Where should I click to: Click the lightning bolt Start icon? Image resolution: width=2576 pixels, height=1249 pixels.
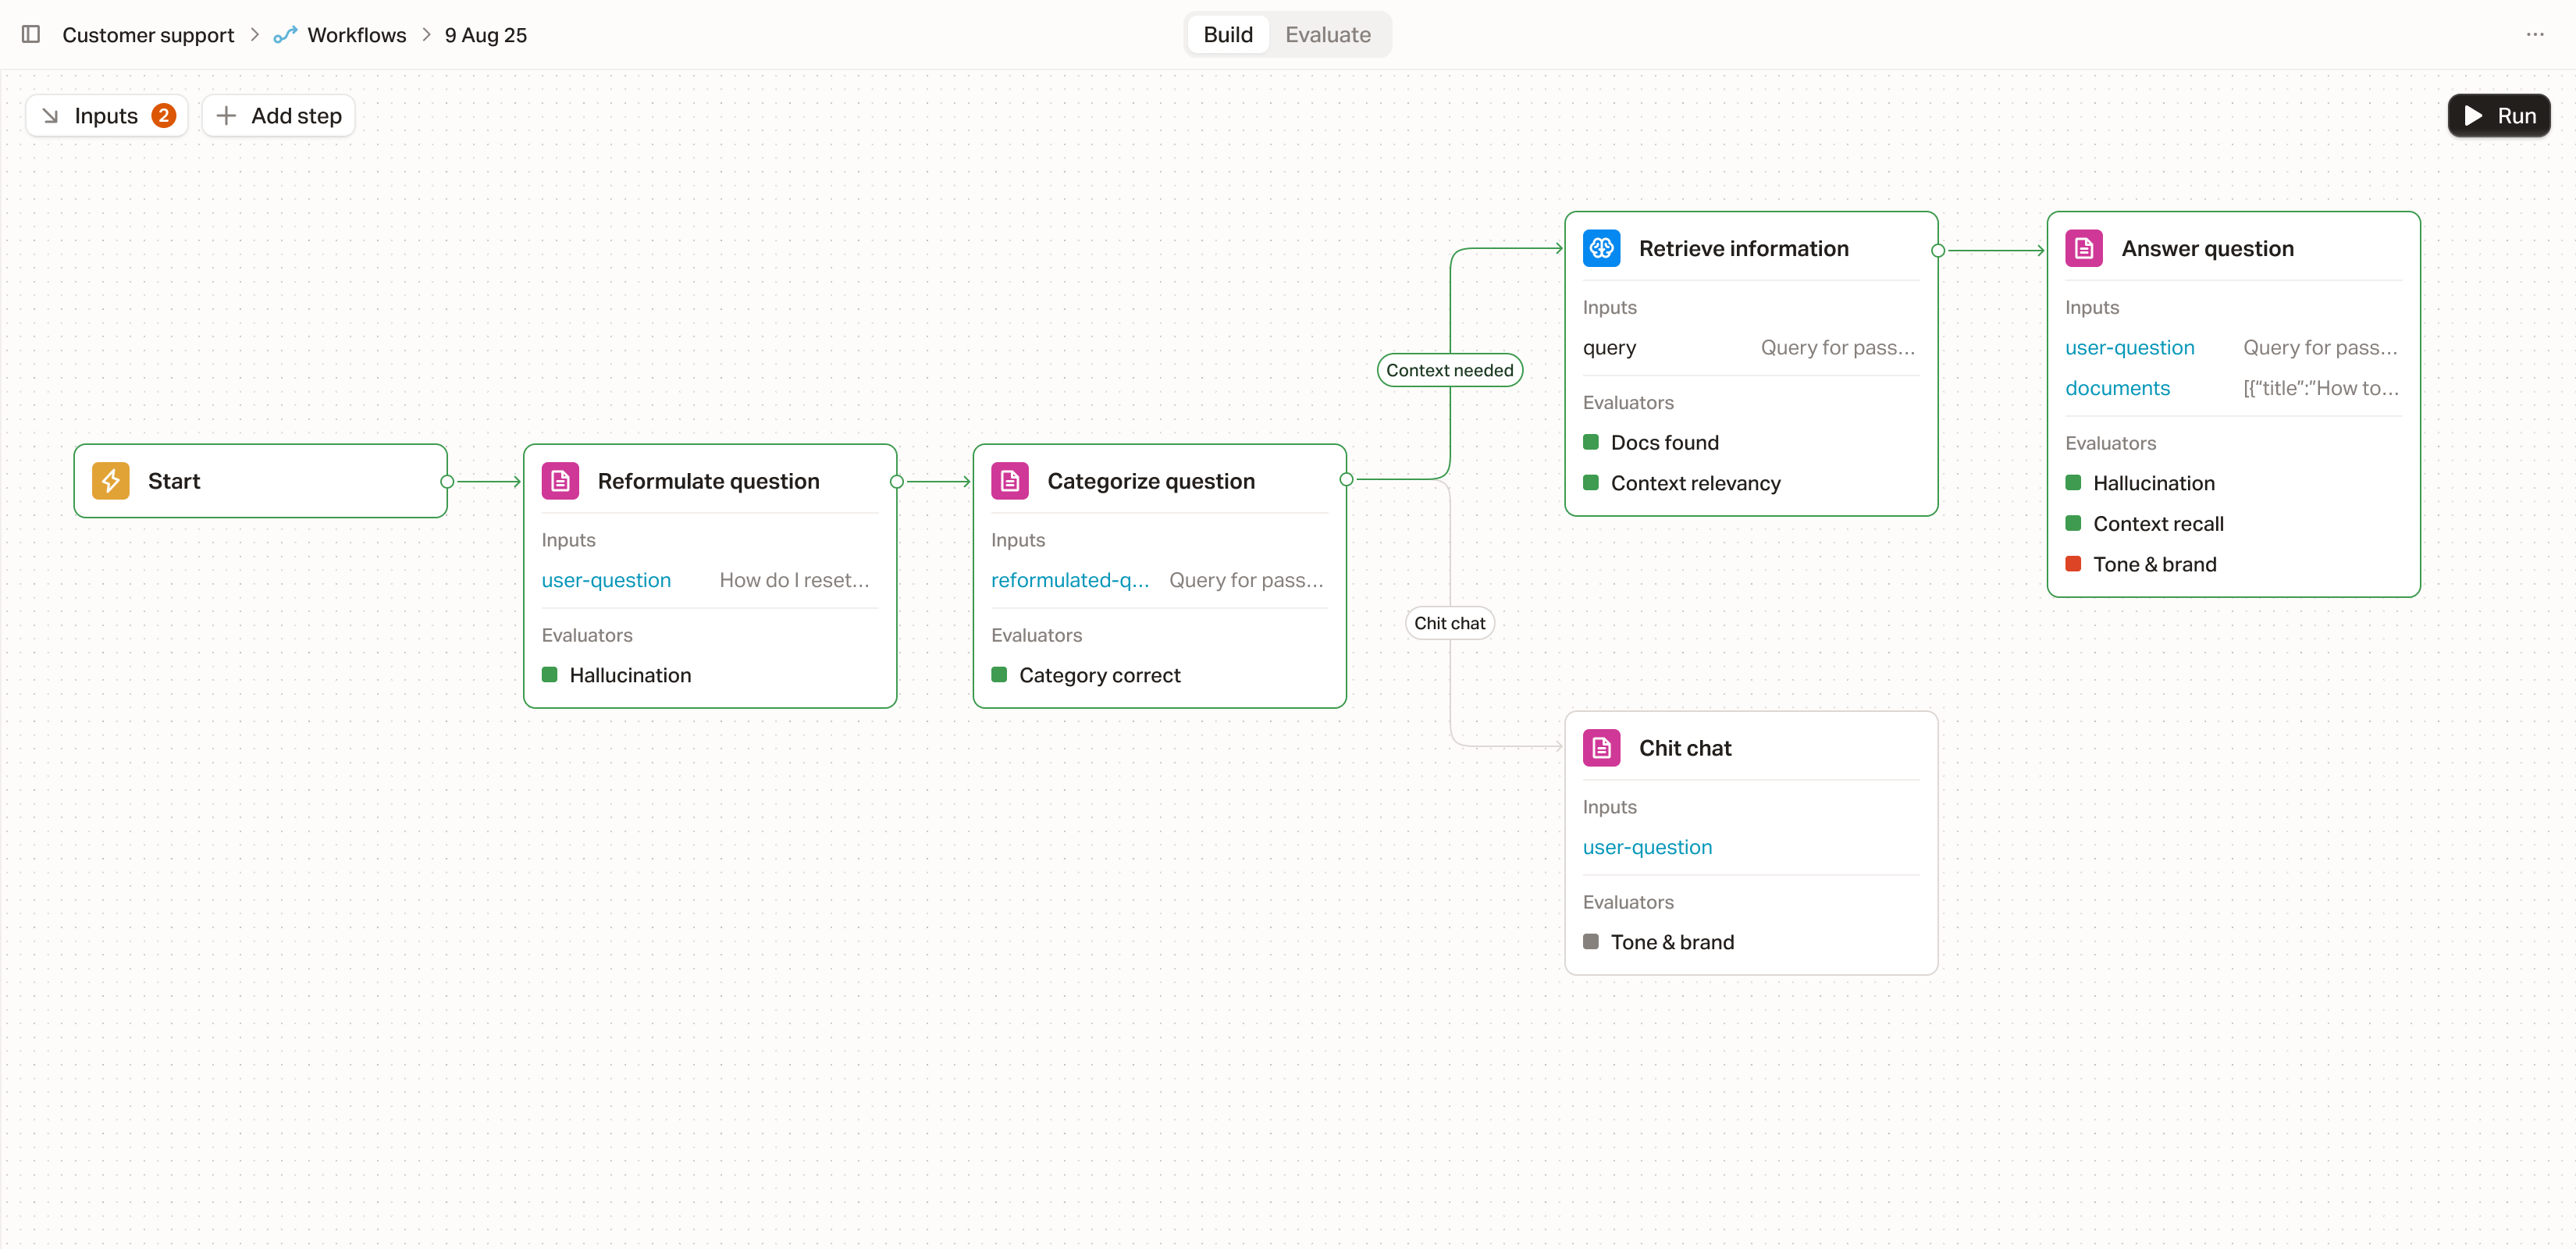(x=111, y=481)
